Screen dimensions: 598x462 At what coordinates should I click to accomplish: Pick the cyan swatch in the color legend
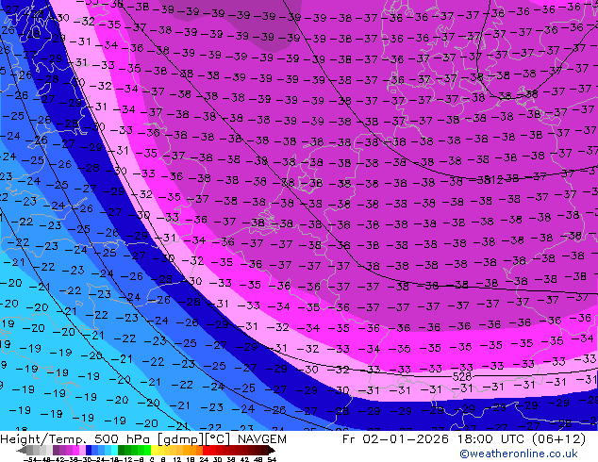click(x=114, y=450)
